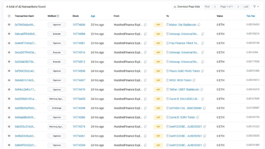Open transaction hash 0xd3bb5bdfa52
Image resolution: width=265 pixels, height=149 pixels.
coord(25,108)
